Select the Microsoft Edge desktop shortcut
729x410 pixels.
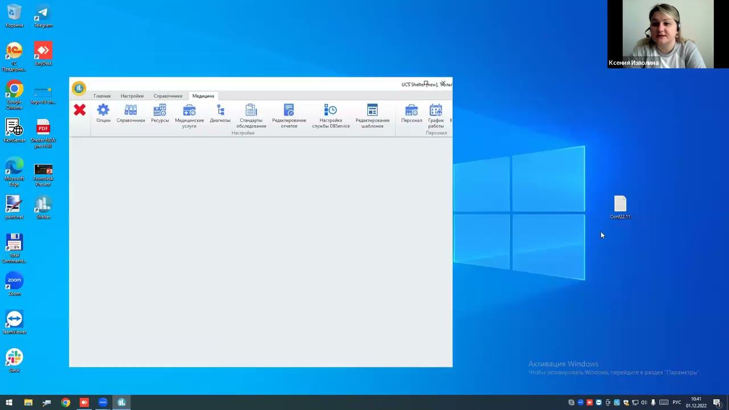click(x=14, y=172)
